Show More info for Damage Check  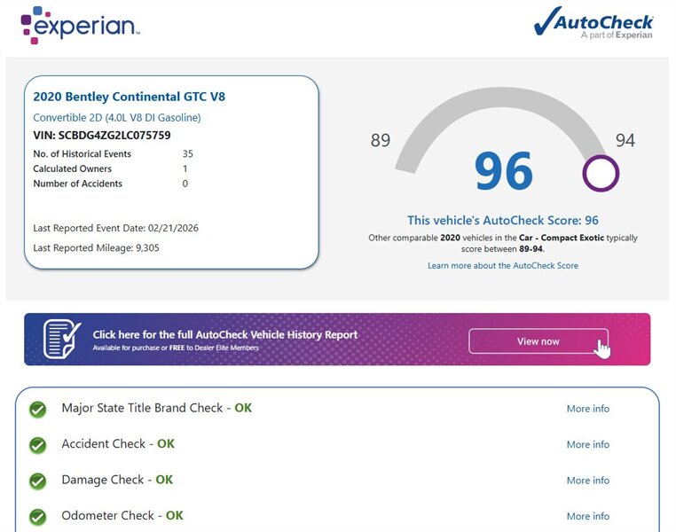[x=587, y=480]
